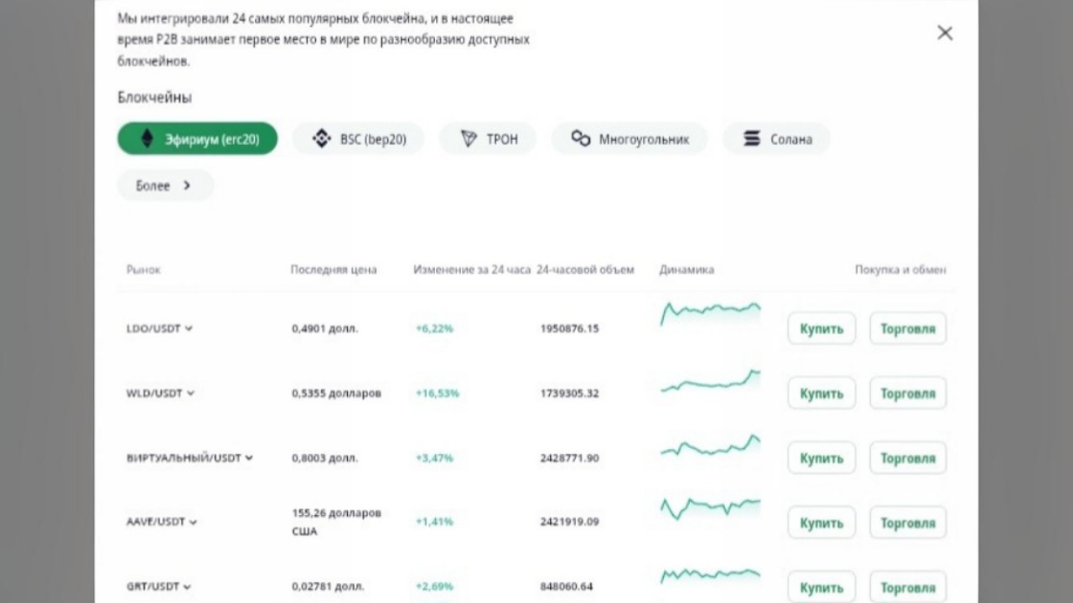Click Купить in the ВИРТУАЛЬНЫЙ/USDT row
This screenshot has height=603, width=1073.
tap(822, 458)
